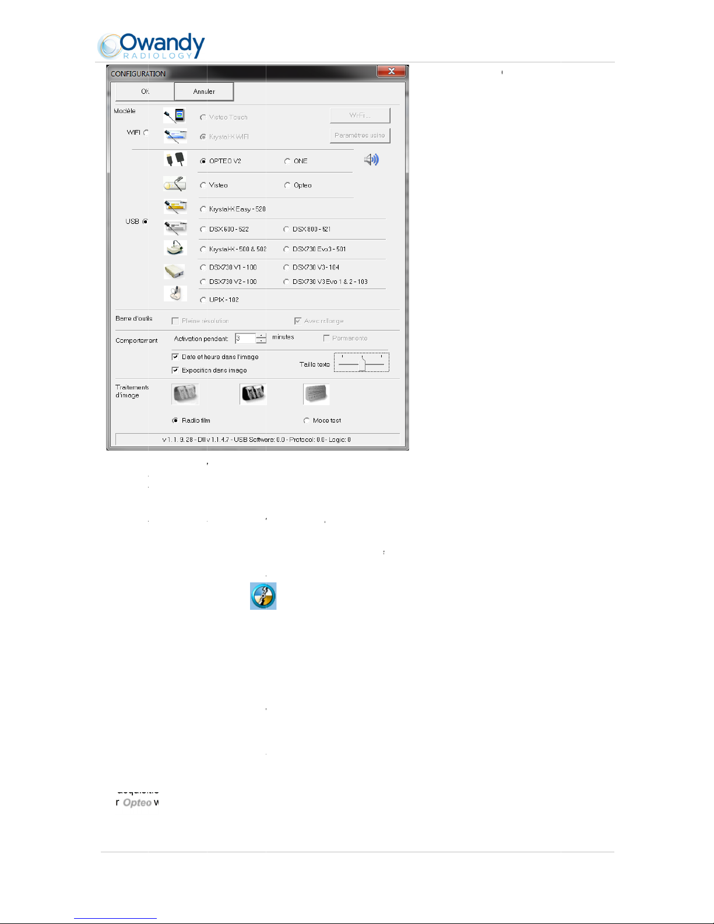Select the Krystal-X WIFI radio option
The width and height of the screenshot is (714, 924).
point(224,137)
